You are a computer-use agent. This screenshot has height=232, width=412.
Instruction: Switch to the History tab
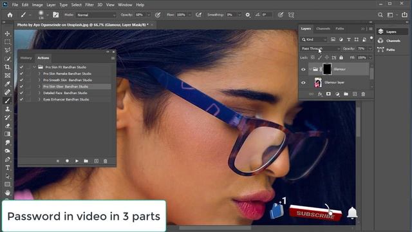click(26, 58)
